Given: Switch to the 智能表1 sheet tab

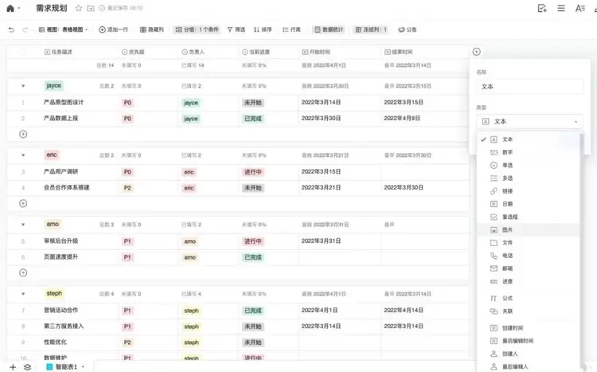Looking at the screenshot, I should point(65,367).
